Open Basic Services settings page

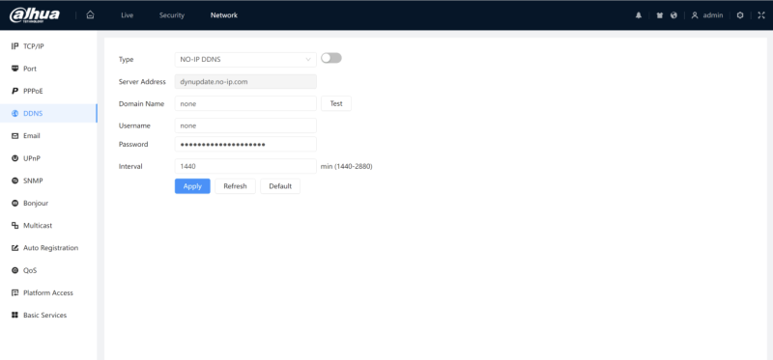[48, 316]
